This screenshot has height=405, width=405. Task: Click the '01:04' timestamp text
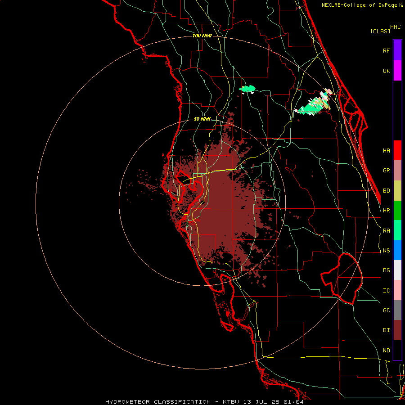[293, 402]
